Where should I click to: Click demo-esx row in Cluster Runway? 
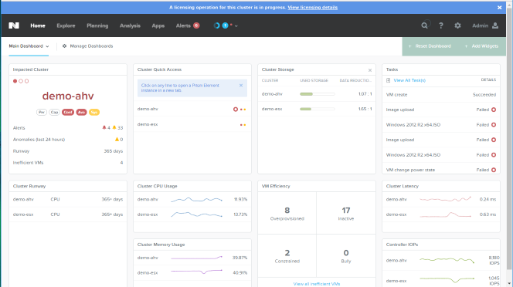point(68,214)
